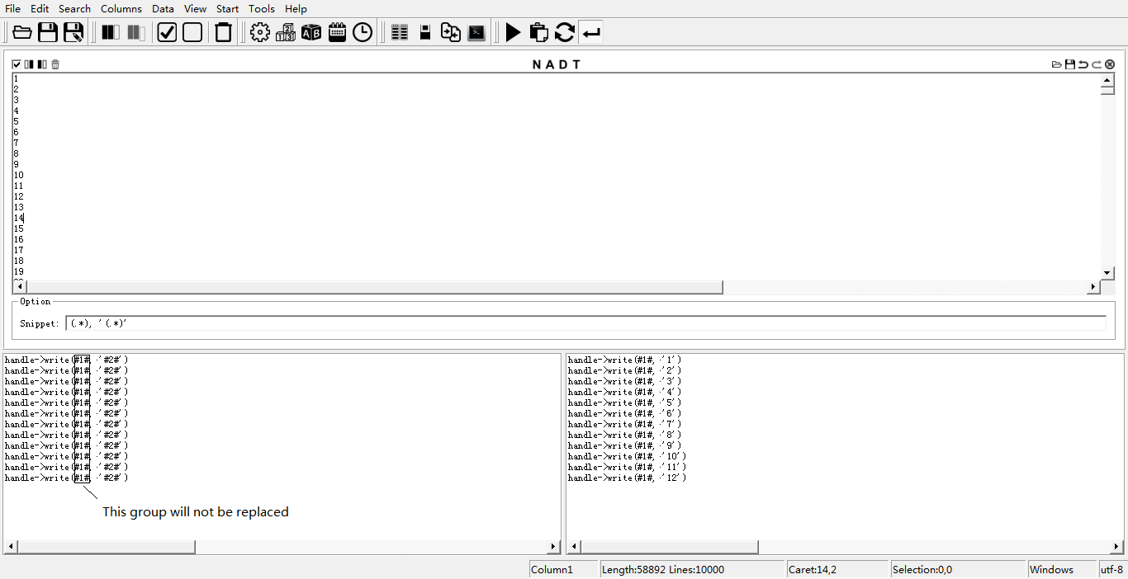Image resolution: width=1128 pixels, height=579 pixels.
Task: Click the numbered blocks toolbar icon
Action: (x=286, y=32)
